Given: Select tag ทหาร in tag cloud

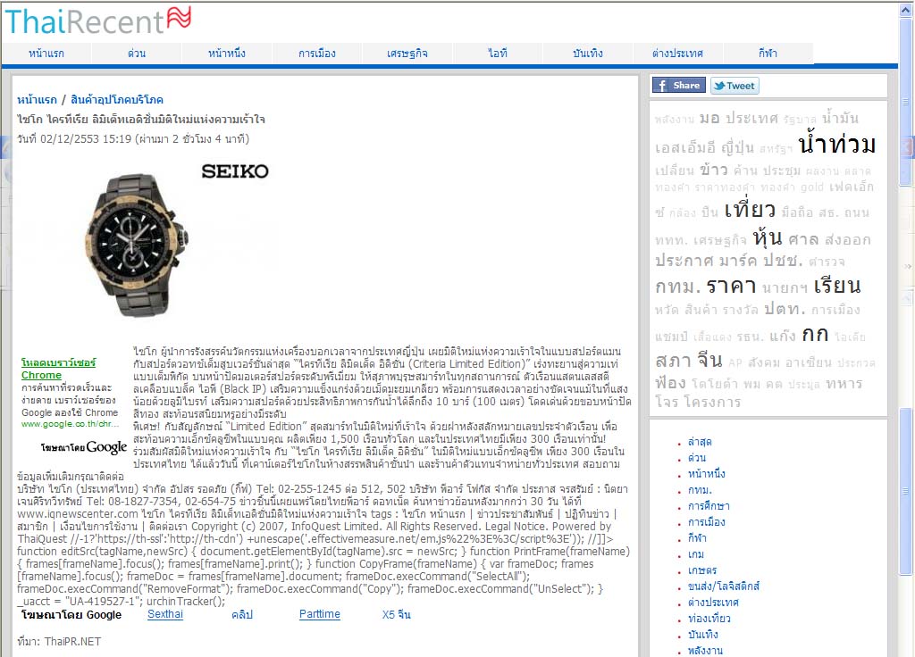Looking at the screenshot, I should click(844, 384).
